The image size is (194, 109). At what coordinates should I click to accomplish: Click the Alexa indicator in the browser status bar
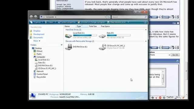[x=178, y=97]
